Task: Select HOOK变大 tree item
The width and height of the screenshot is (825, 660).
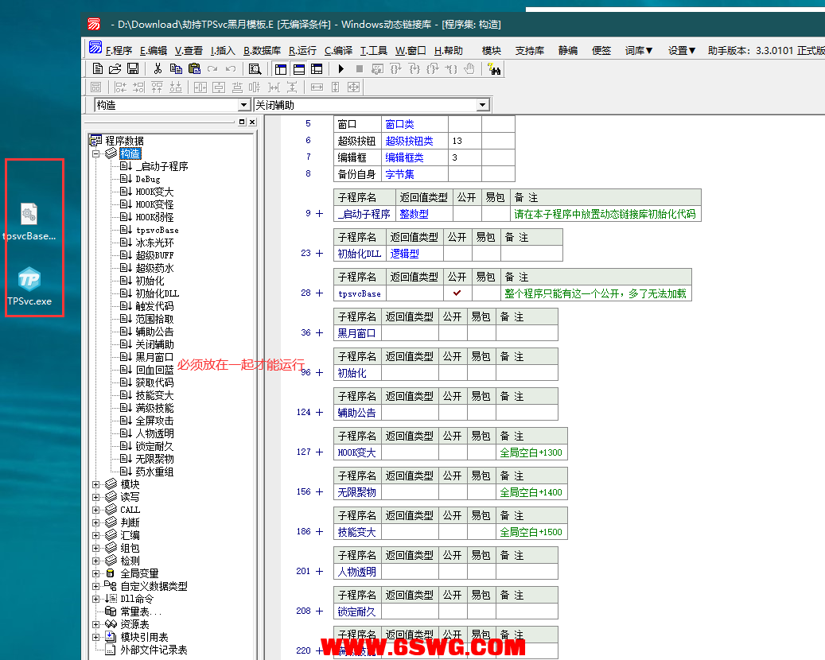Action: (x=154, y=192)
